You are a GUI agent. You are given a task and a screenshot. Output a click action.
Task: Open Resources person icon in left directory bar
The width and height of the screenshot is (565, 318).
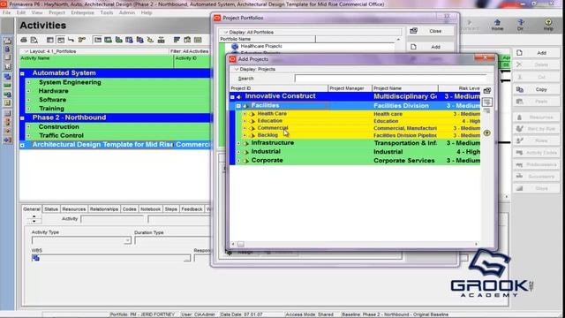click(x=7, y=49)
